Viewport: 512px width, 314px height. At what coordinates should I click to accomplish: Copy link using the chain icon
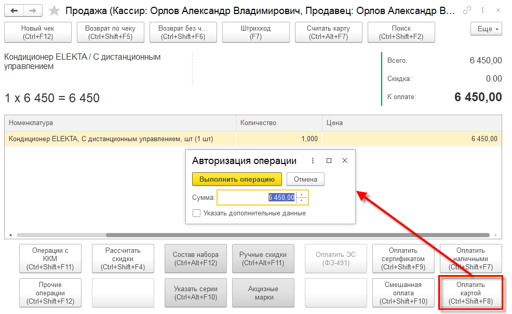pyautogui.click(x=467, y=10)
